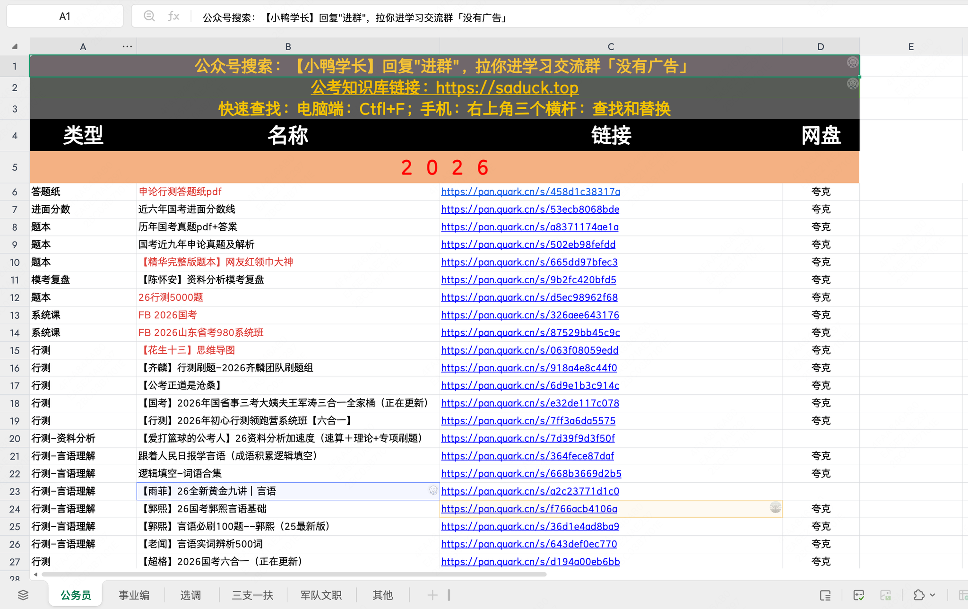Click the image compress icon in status bar
968x609 pixels.
[x=885, y=595]
